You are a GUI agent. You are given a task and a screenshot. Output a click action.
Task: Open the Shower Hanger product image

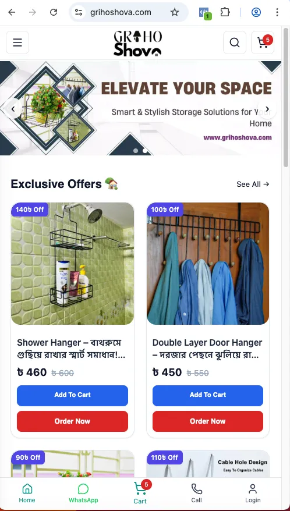(72, 263)
